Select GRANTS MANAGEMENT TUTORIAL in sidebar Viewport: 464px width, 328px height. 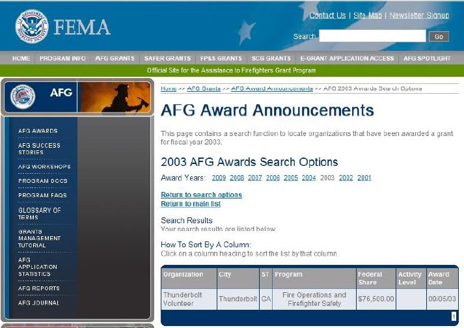pos(39,238)
